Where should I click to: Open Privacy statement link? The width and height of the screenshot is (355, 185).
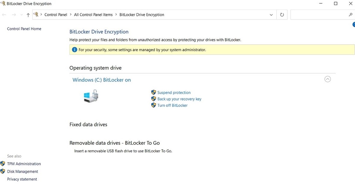(22, 179)
